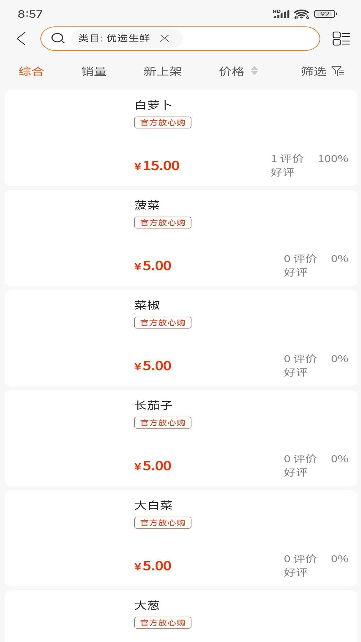Screen dimensions: 361x642
Task: Tap 官方放心购 badge under 大葱
Action: 163,623
